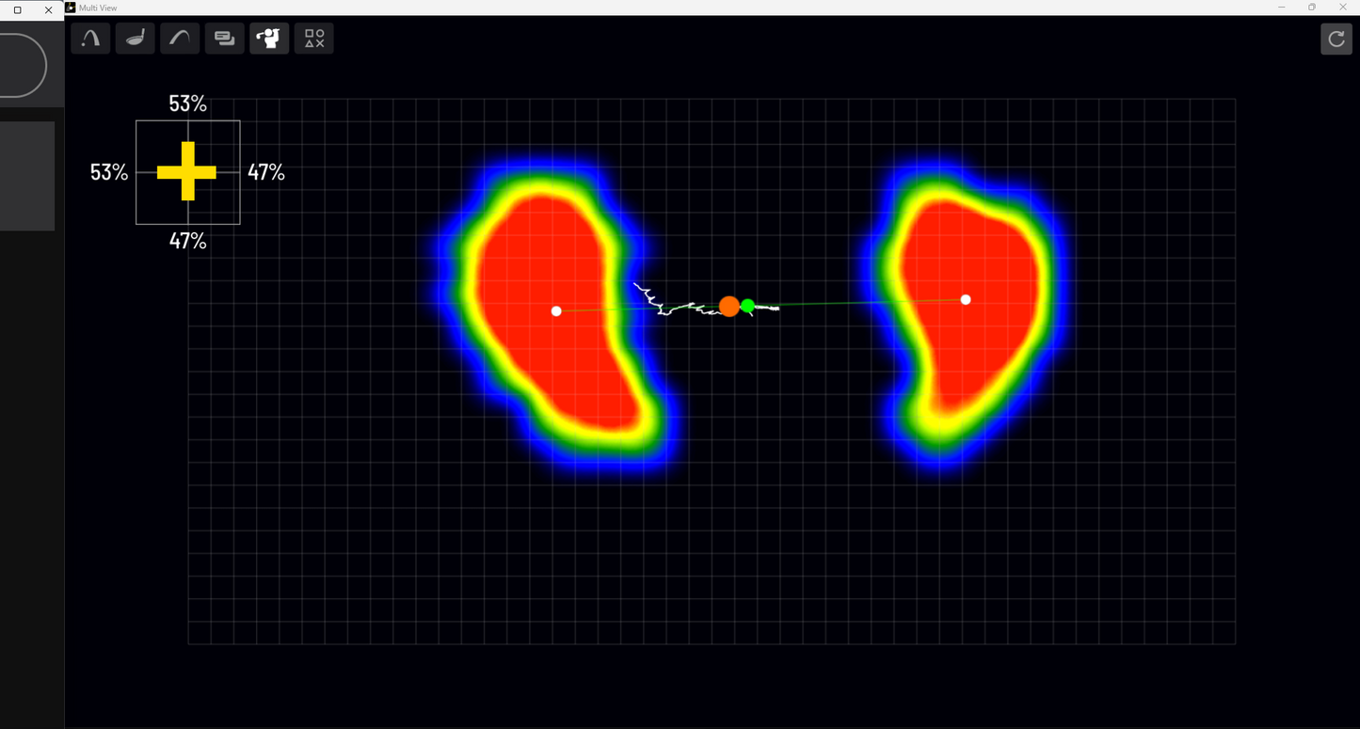Select the white center dot on left foot
Screen dimensions: 1360x729
pos(556,311)
